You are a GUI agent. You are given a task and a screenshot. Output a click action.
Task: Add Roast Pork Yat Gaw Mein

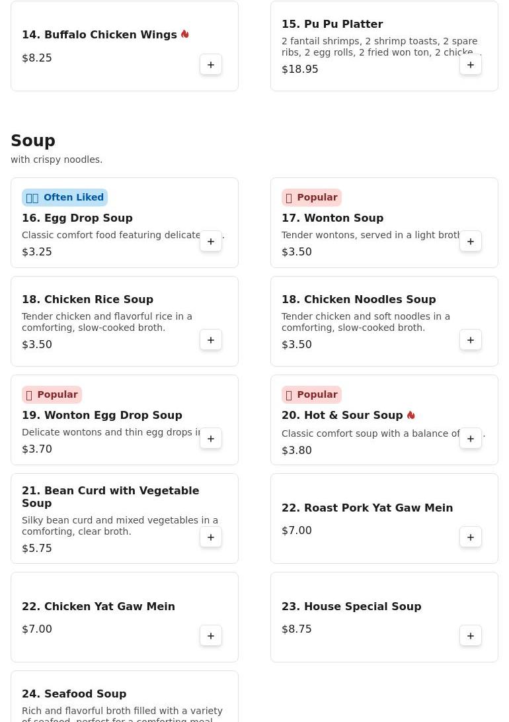471,537
